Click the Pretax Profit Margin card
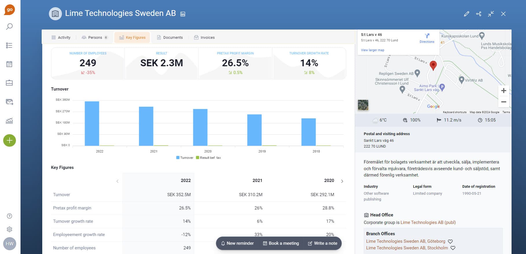 click(x=235, y=63)
